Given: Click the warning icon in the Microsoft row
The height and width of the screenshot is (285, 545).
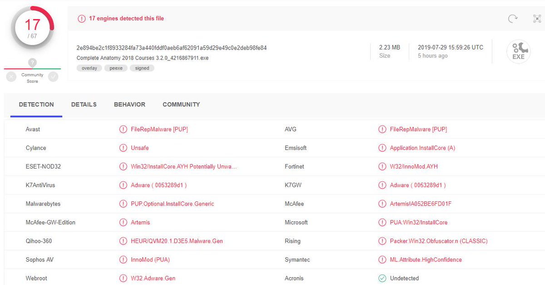Looking at the screenshot, I should (x=382, y=223).
